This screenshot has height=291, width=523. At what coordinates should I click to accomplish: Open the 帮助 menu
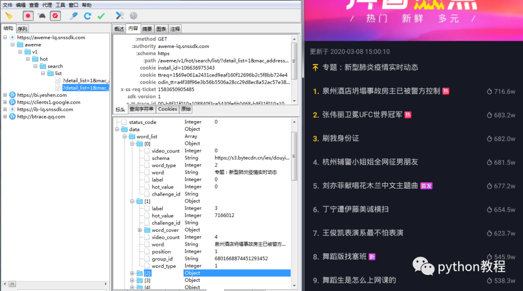[x=86, y=5]
